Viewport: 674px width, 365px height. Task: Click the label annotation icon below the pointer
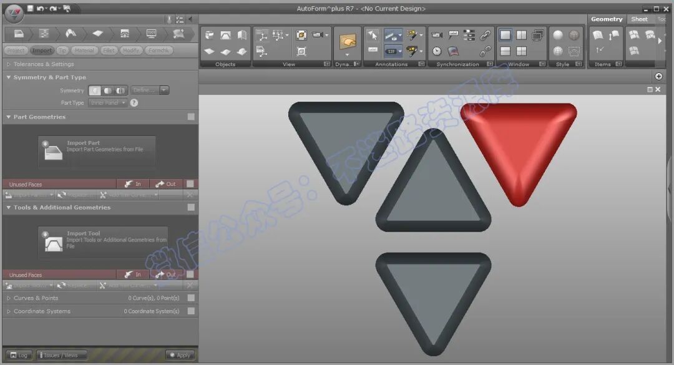[x=373, y=51]
